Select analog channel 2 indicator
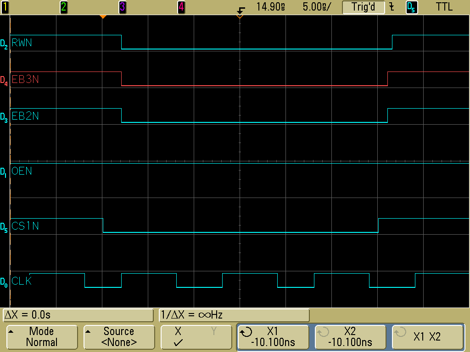Screen dimensions: 470x352 pos(63,7)
